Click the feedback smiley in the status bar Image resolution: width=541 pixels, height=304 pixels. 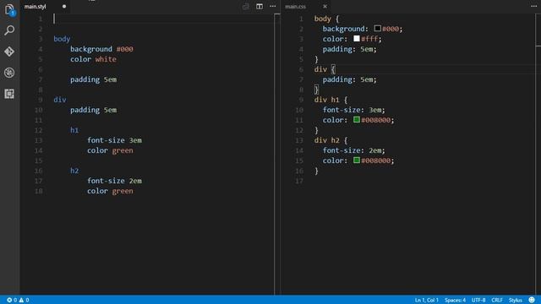tap(532, 300)
